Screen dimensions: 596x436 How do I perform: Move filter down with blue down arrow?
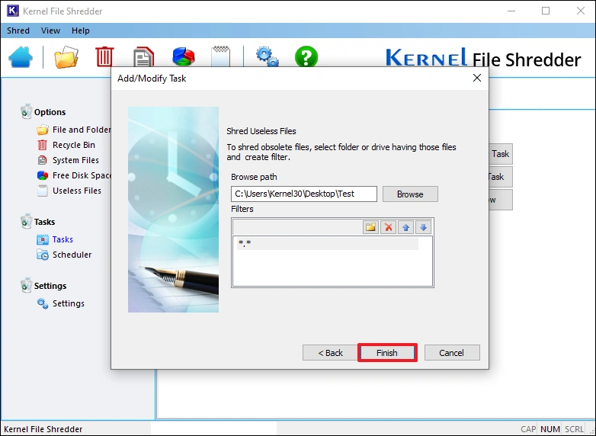[423, 227]
